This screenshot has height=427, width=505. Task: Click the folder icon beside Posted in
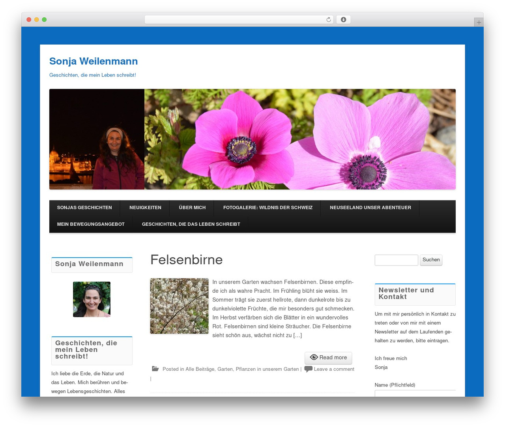[155, 369]
